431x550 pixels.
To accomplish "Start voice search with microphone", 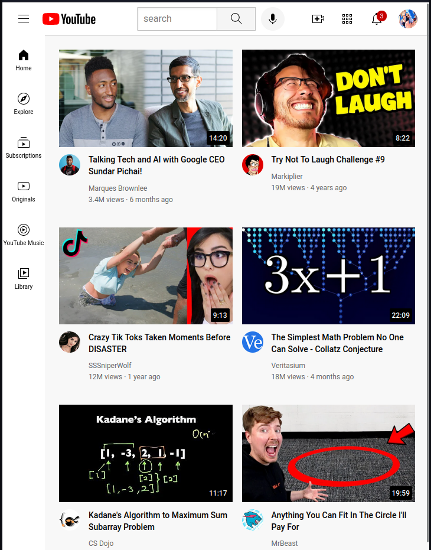I will (273, 18).
